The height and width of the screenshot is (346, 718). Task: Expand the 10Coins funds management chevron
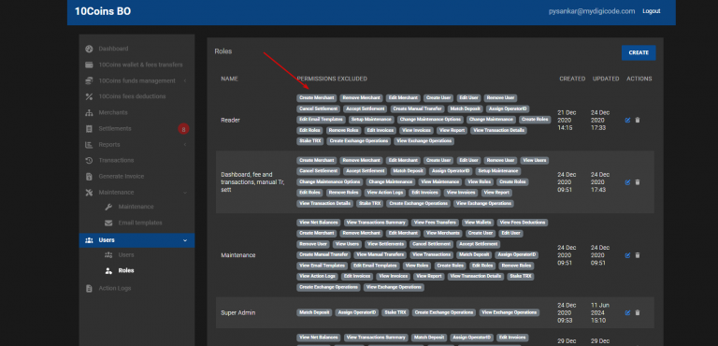click(185, 80)
